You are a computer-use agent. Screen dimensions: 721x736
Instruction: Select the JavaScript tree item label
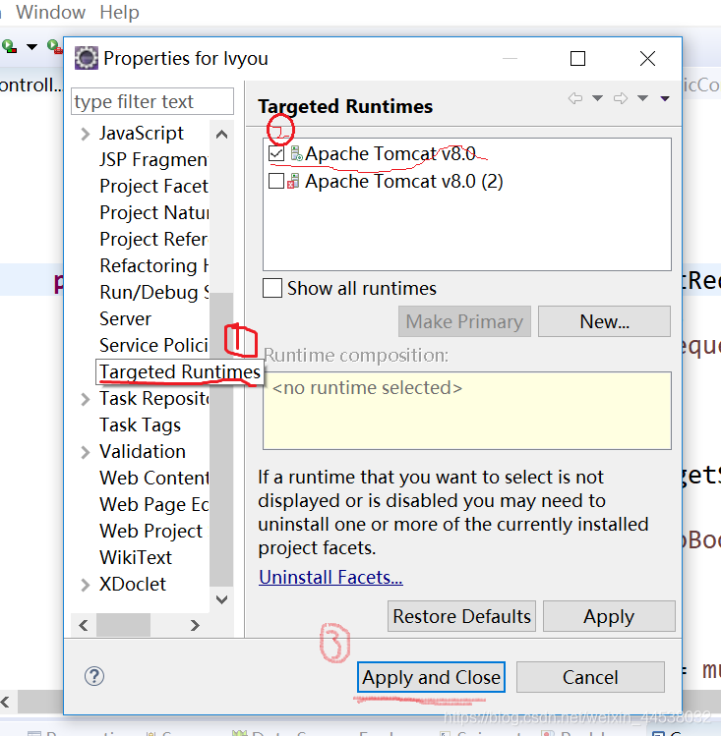(x=142, y=134)
